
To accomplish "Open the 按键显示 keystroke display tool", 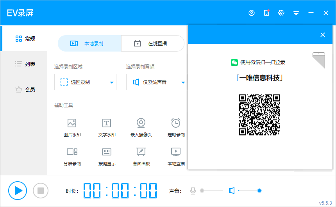I will [x=107, y=157].
